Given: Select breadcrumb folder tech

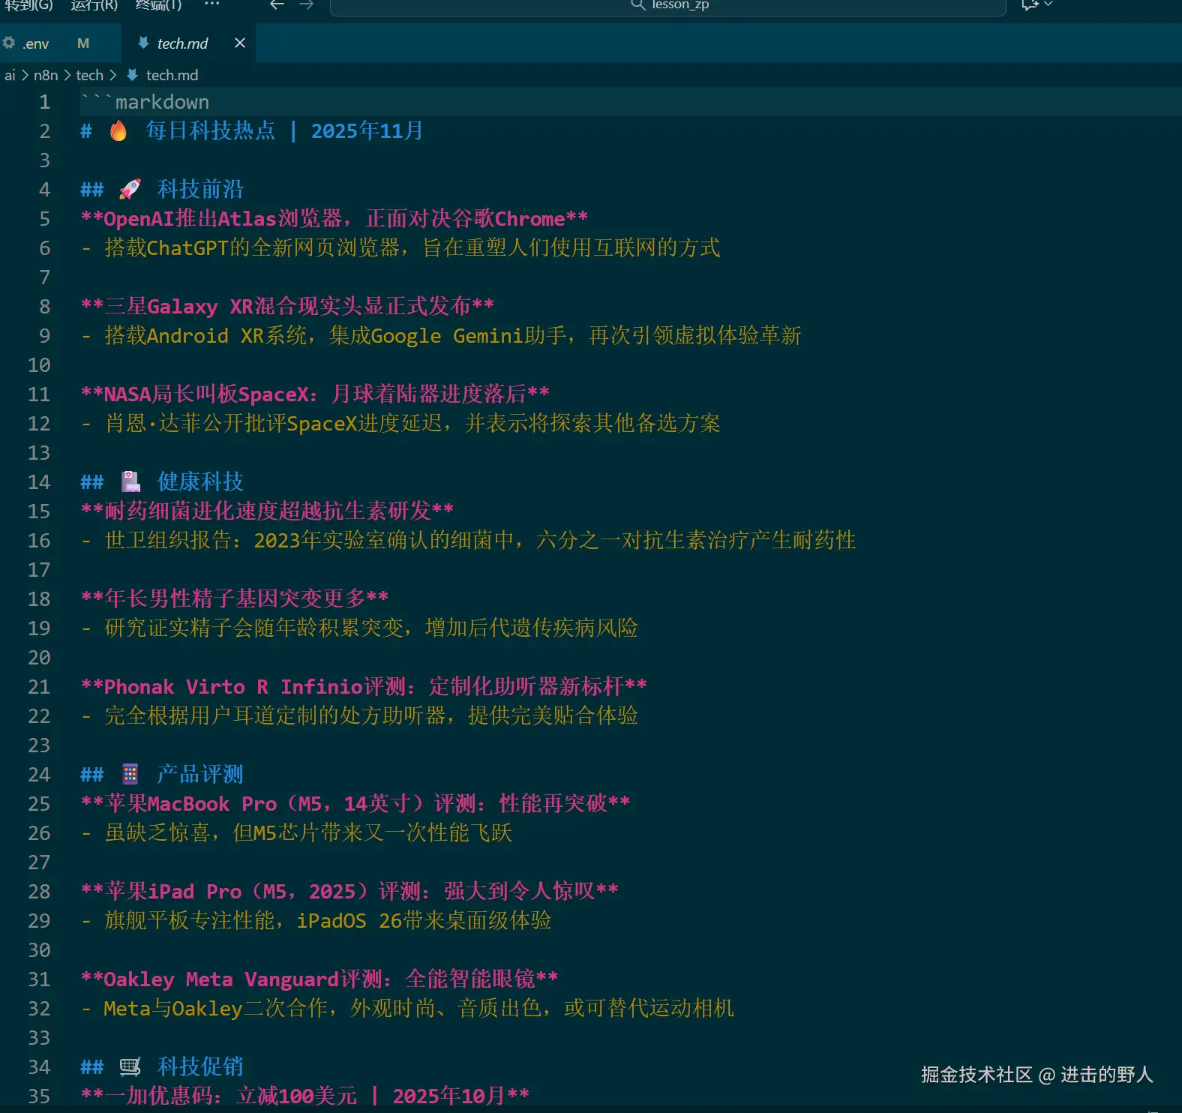Looking at the screenshot, I should 89,75.
